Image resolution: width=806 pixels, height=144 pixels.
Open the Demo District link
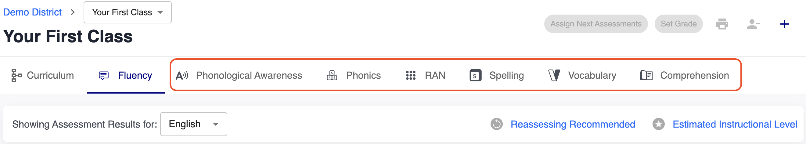pos(33,12)
